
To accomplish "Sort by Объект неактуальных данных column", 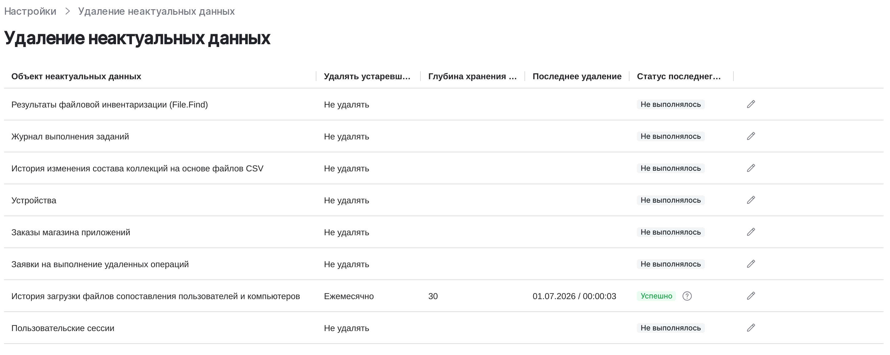I will coord(76,76).
